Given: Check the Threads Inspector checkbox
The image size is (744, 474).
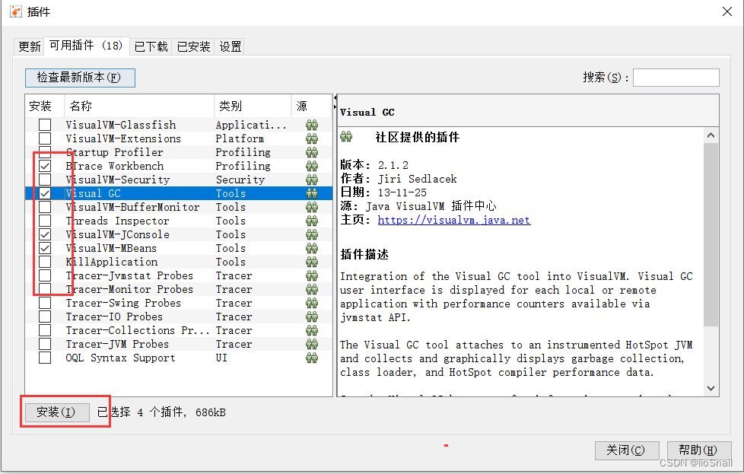Looking at the screenshot, I should (x=45, y=221).
